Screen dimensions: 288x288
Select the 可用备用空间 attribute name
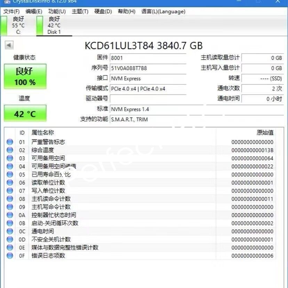pos(48,158)
